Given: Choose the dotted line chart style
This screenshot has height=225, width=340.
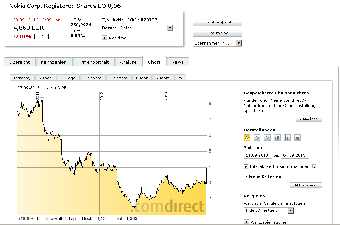Looking at the screenshot, I should (267, 138).
